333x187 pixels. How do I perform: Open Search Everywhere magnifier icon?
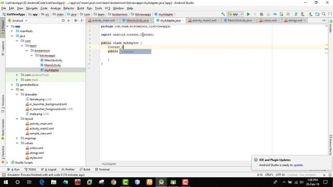324,14
